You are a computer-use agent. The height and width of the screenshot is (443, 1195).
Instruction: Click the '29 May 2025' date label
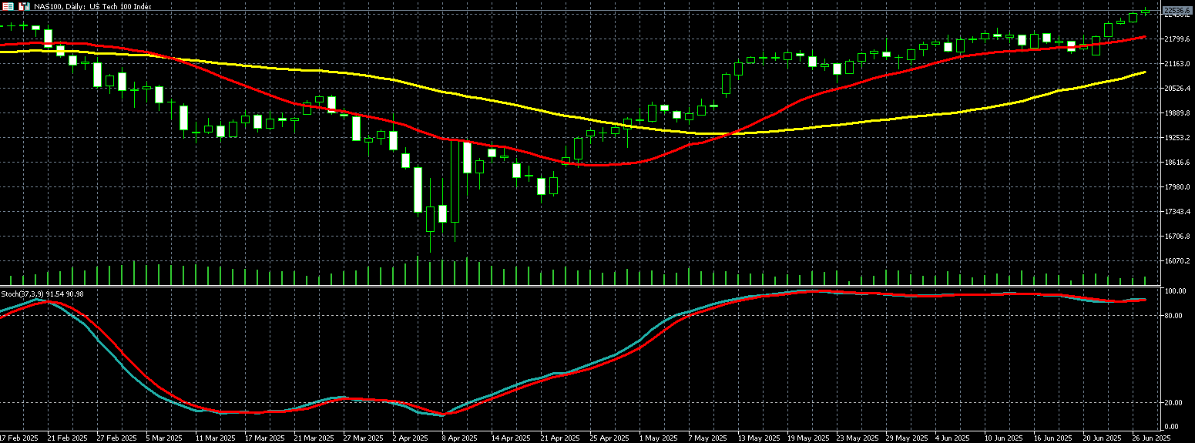[x=907, y=438]
